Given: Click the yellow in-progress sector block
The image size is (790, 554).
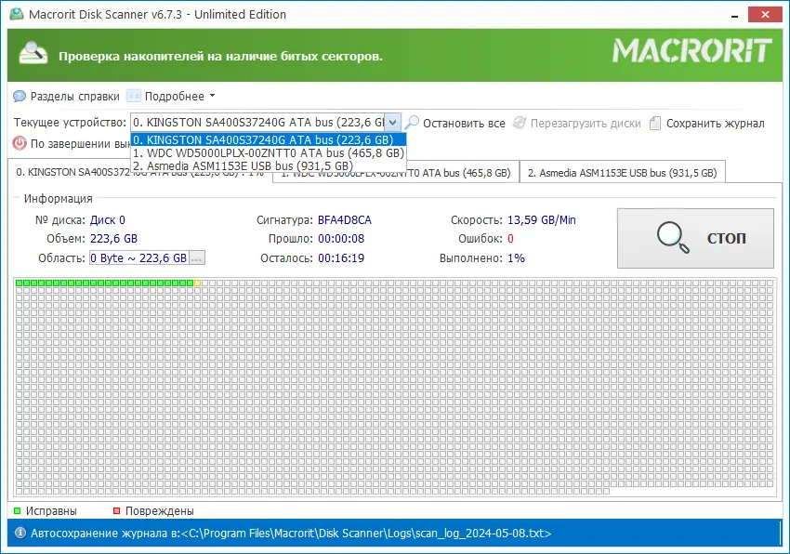Looking at the screenshot, I should tap(197, 284).
